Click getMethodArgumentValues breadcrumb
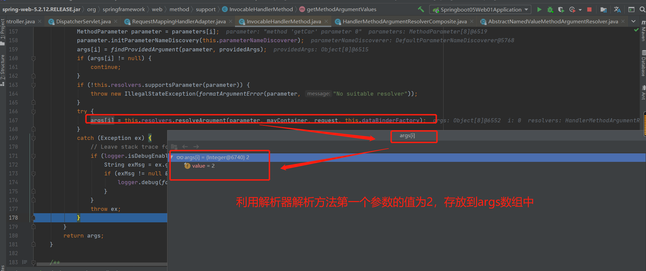The width and height of the screenshot is (646, 271). tap(338, 9)
